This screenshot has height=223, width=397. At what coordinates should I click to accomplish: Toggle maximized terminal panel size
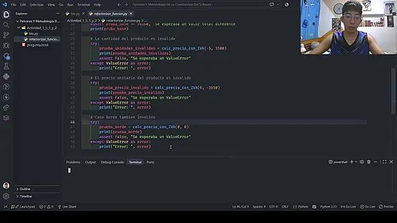pos(385,162)
